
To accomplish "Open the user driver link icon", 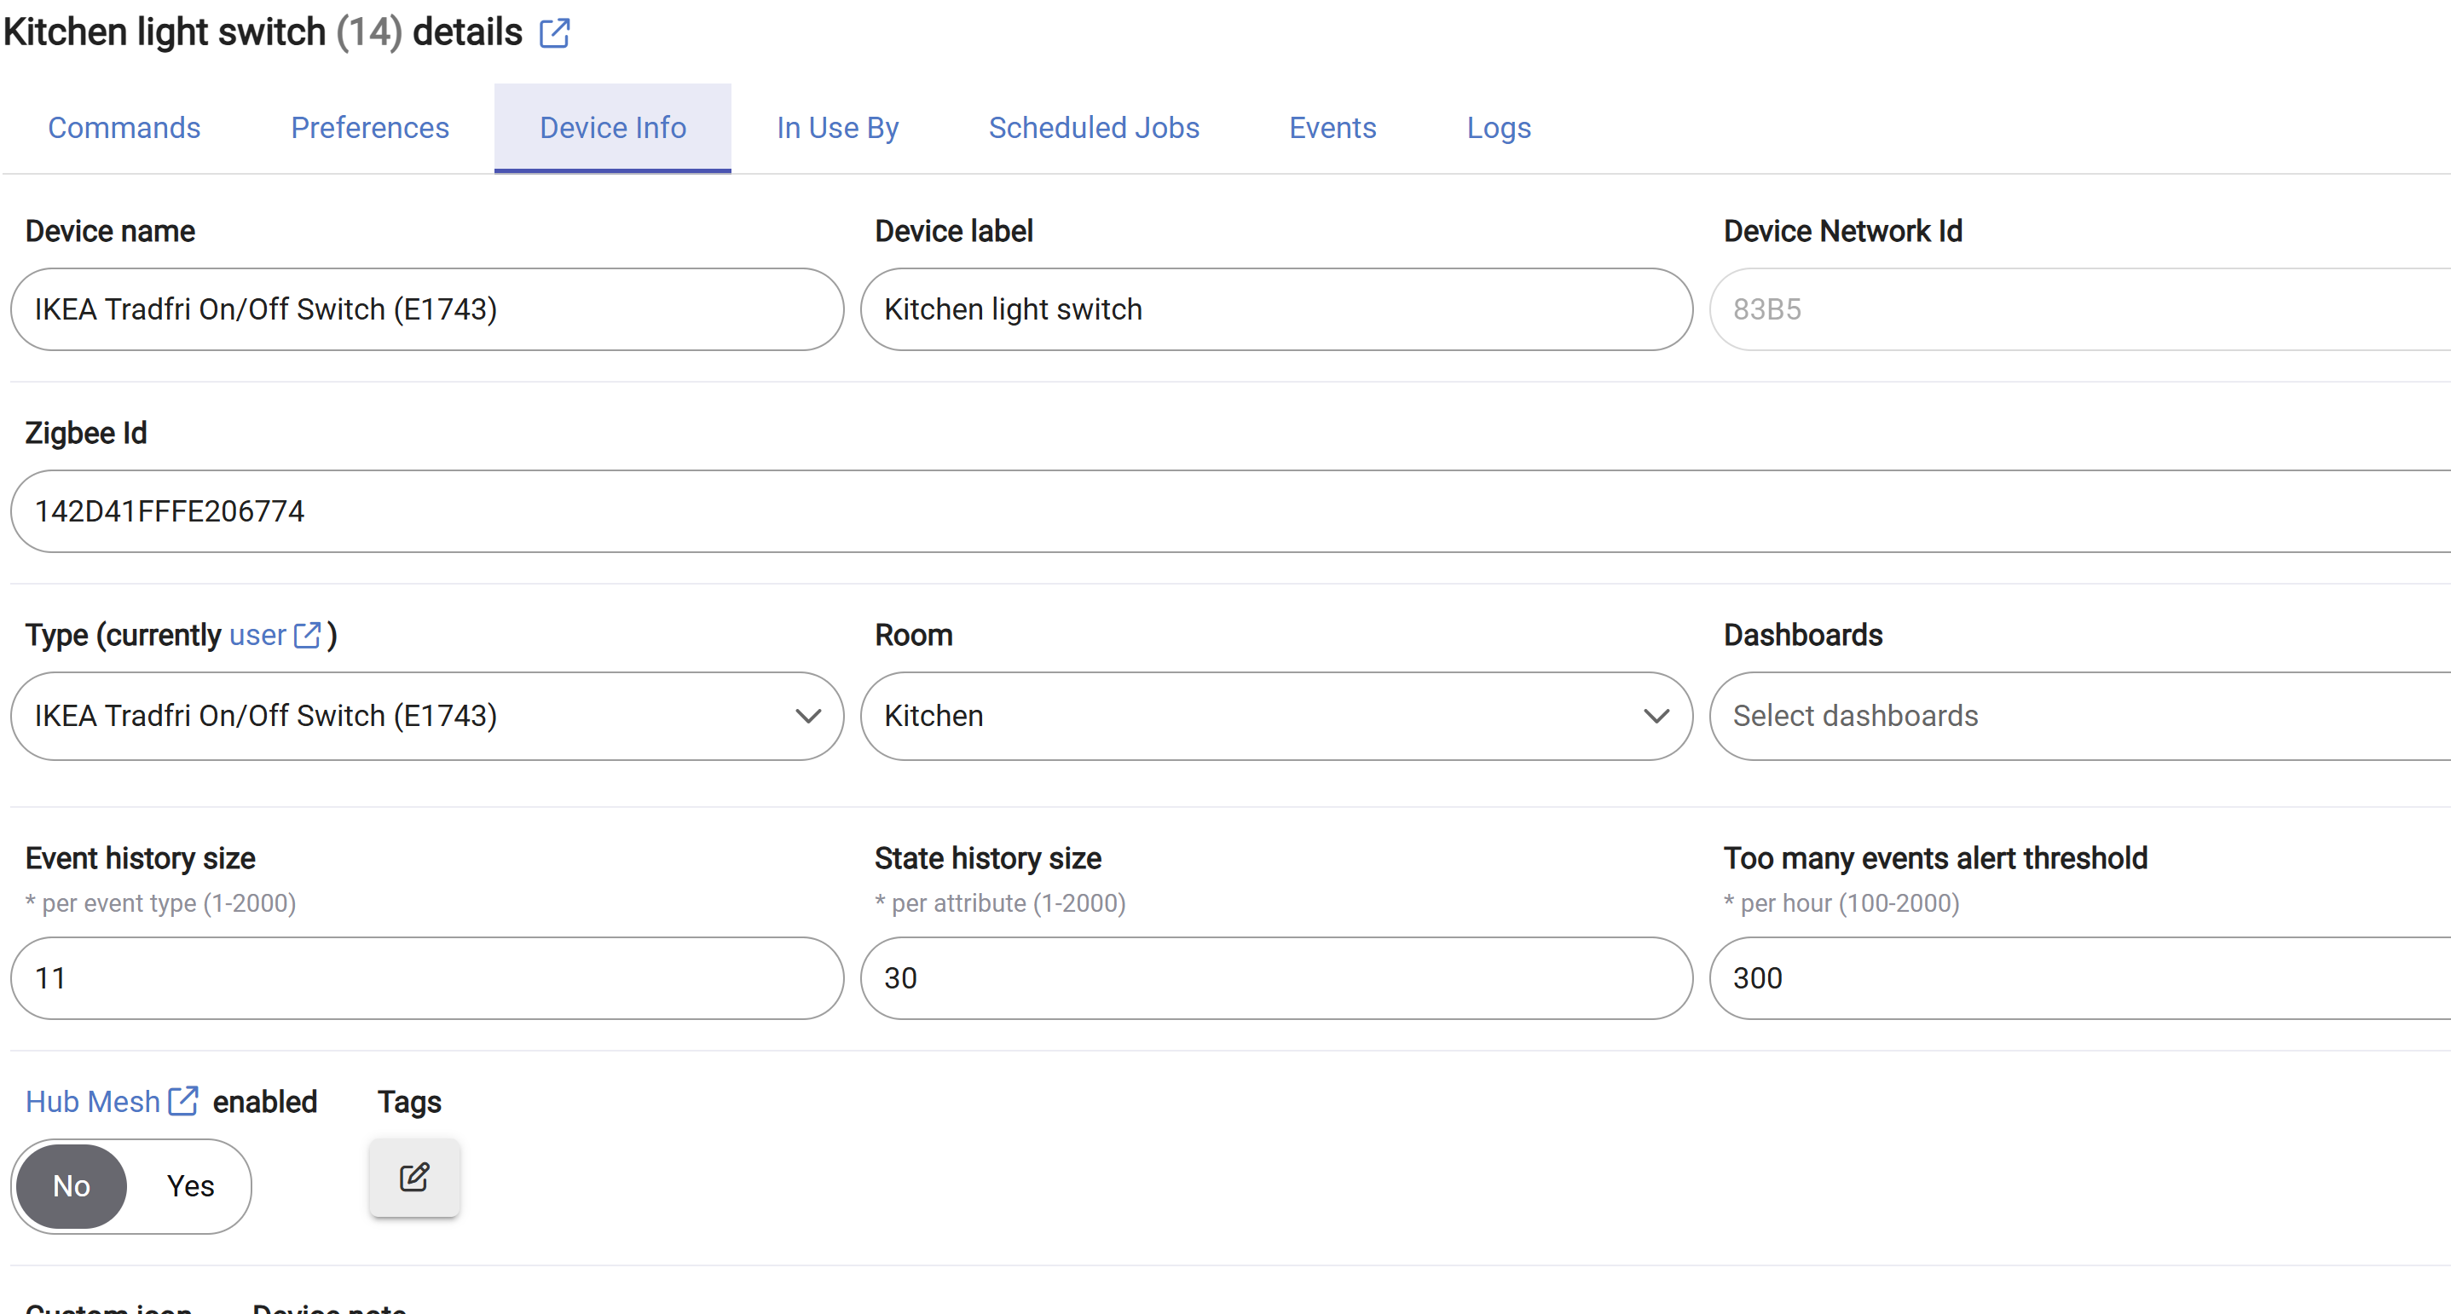I will click(307, 635).
